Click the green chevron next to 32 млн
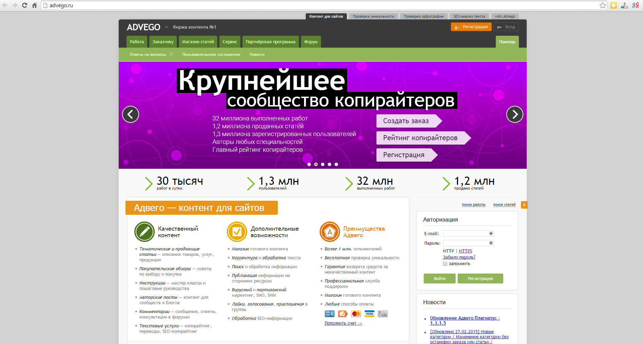Image resolution: width=643 pixels, height=344 pixels. (349, 184)
